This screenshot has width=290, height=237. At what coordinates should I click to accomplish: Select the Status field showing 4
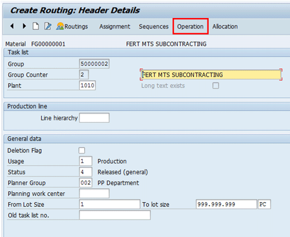point(85,172)
